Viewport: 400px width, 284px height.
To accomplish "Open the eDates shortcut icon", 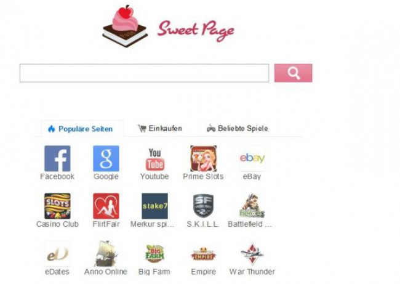I will pyautogui.click(x=57, y=254).
